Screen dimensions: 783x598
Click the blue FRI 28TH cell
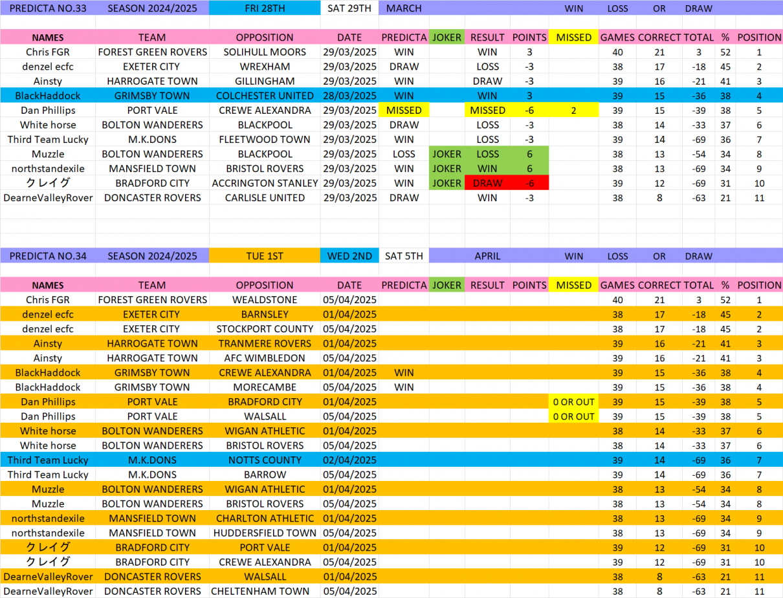click(x=265, y=8)
